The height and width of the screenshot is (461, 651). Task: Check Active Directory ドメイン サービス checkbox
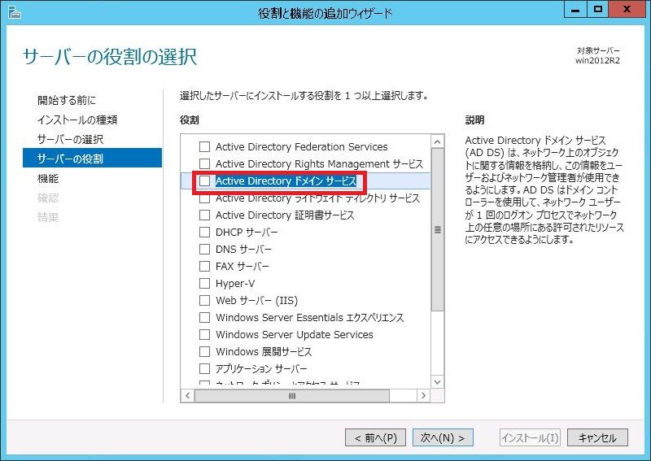click(x=205, y=181)
